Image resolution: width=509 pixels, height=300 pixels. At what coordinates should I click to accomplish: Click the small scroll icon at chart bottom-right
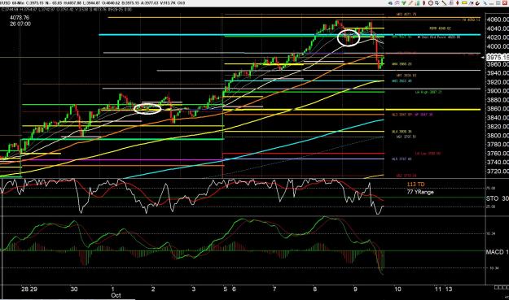(502, 288)
